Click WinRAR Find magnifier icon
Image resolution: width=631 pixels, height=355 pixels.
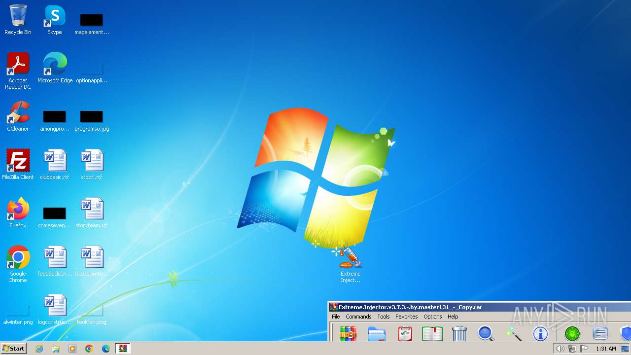[487, 334]
